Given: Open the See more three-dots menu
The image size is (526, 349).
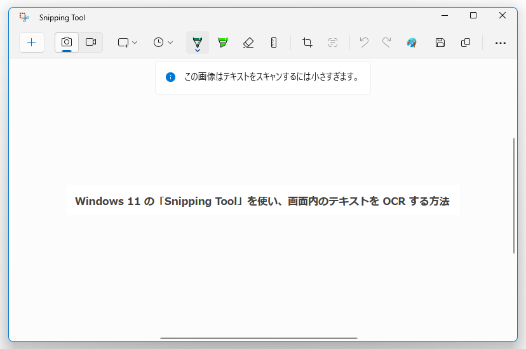Looking at the screenshot, I should pyautogui.click(x=501, y=43).
